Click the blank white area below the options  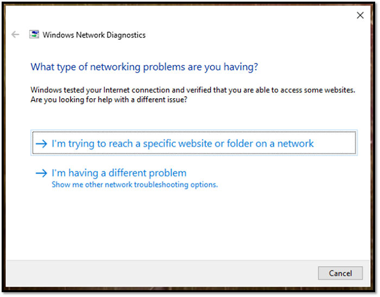(x=190, y=228)
